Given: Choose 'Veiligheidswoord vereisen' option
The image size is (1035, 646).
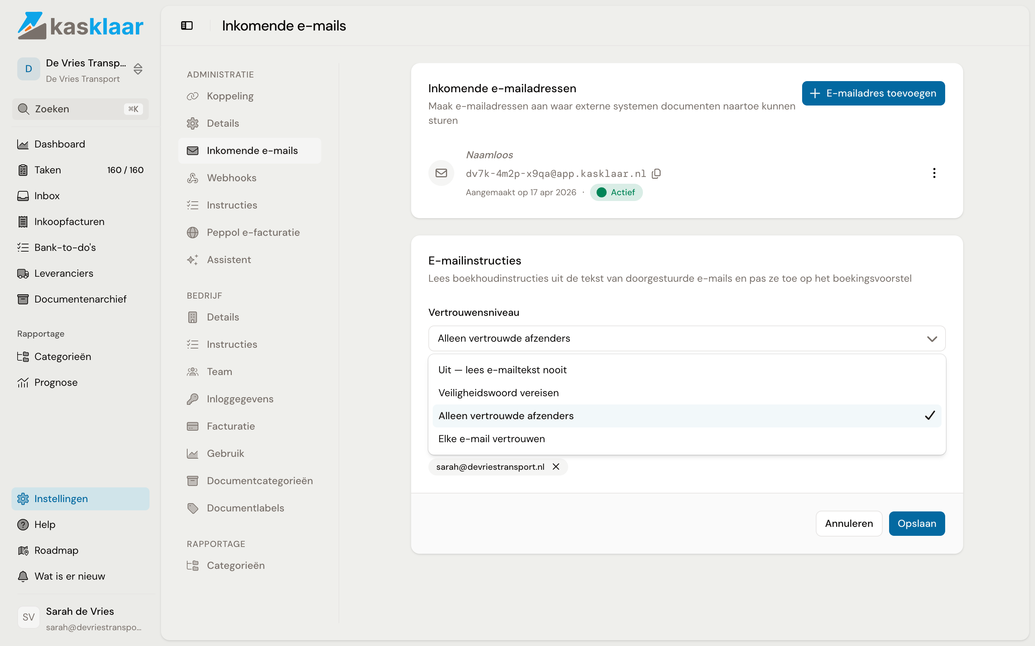Looking at the screenshot, I should (x=687, y=393).
